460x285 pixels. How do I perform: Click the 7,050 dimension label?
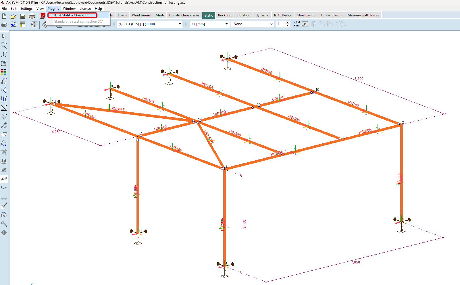(x=355, y=262)
